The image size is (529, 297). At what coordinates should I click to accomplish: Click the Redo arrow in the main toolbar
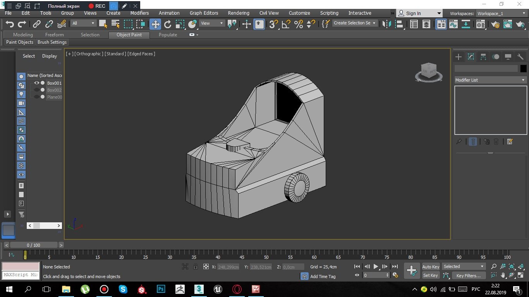click(22, 24)
